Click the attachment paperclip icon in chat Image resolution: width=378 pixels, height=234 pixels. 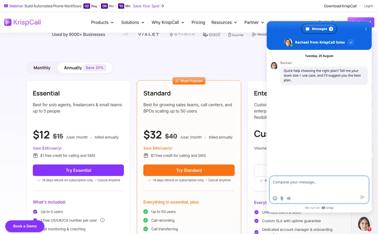[282, 198]
